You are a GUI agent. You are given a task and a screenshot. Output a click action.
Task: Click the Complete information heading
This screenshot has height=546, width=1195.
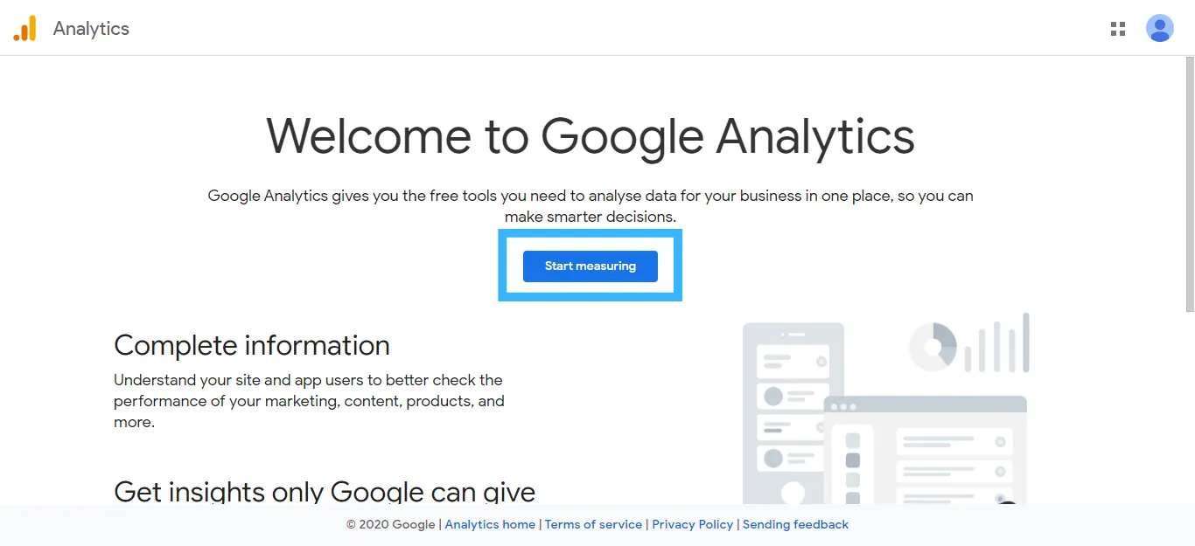pos(252,345)
